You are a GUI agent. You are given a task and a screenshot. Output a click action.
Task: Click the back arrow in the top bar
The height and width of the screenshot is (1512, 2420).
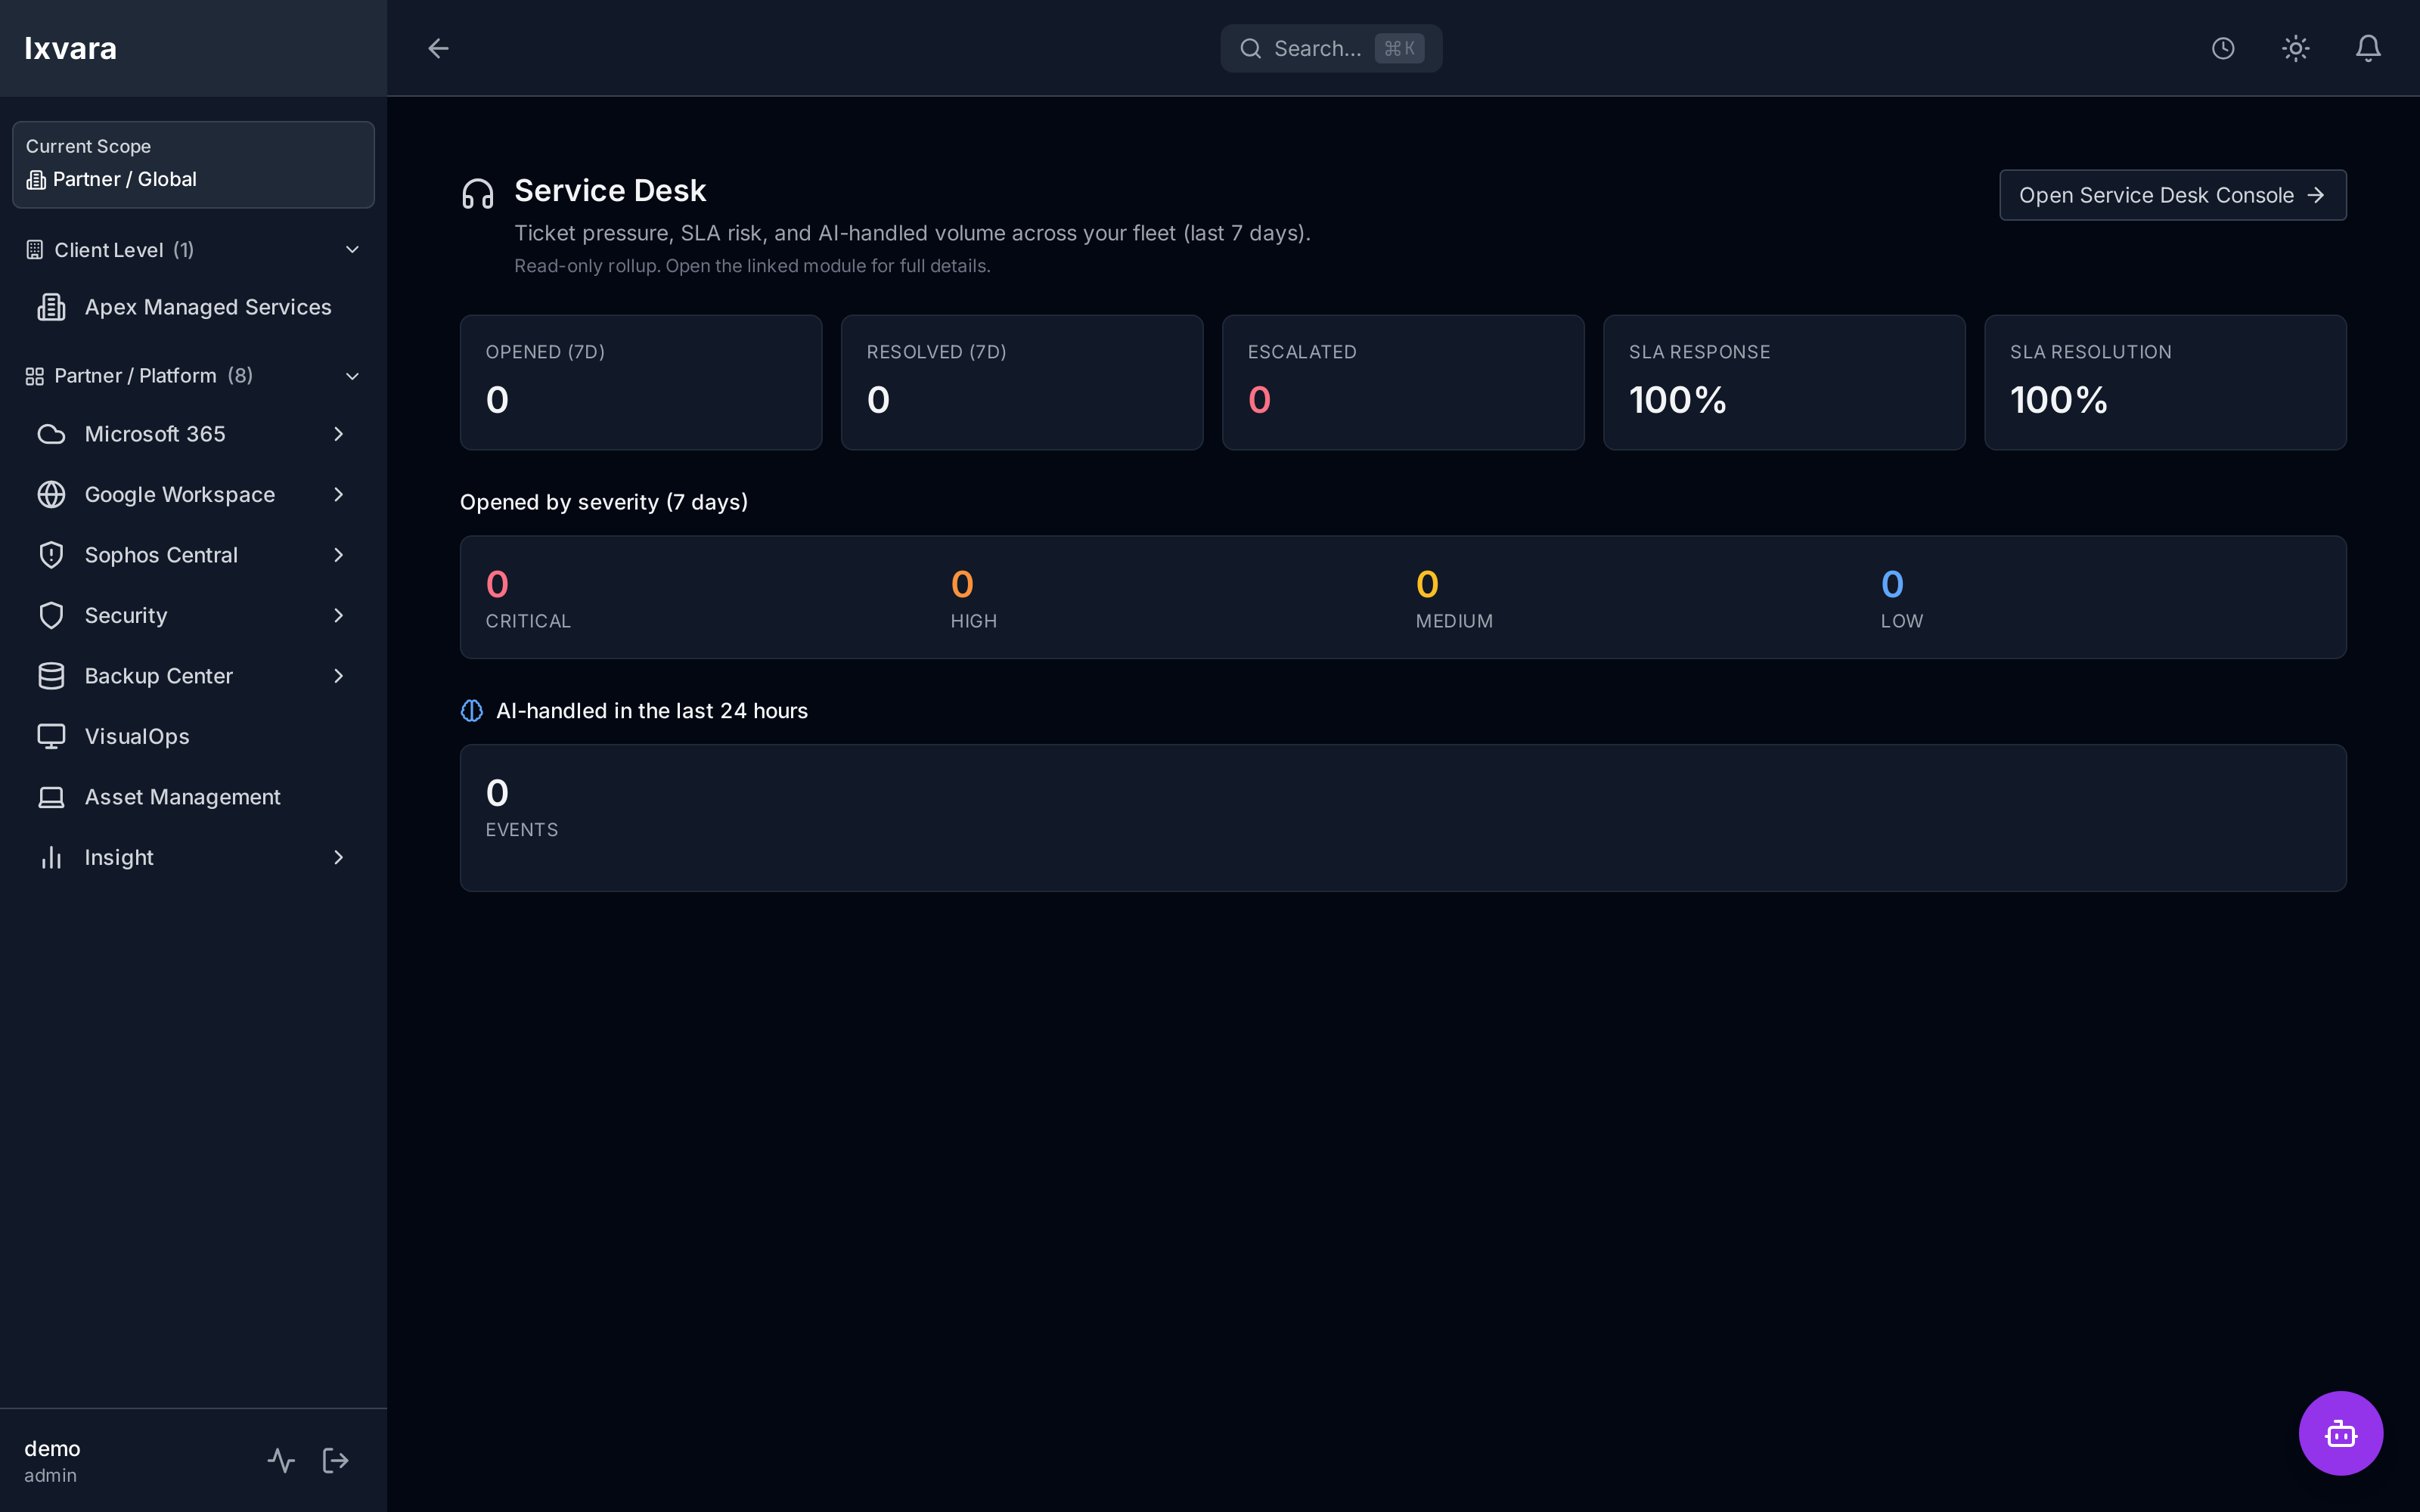(438, 48)
